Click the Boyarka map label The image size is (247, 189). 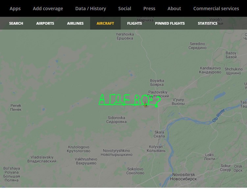(157, 83)
